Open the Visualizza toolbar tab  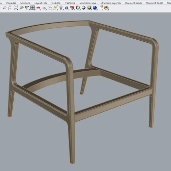point(11,3)
